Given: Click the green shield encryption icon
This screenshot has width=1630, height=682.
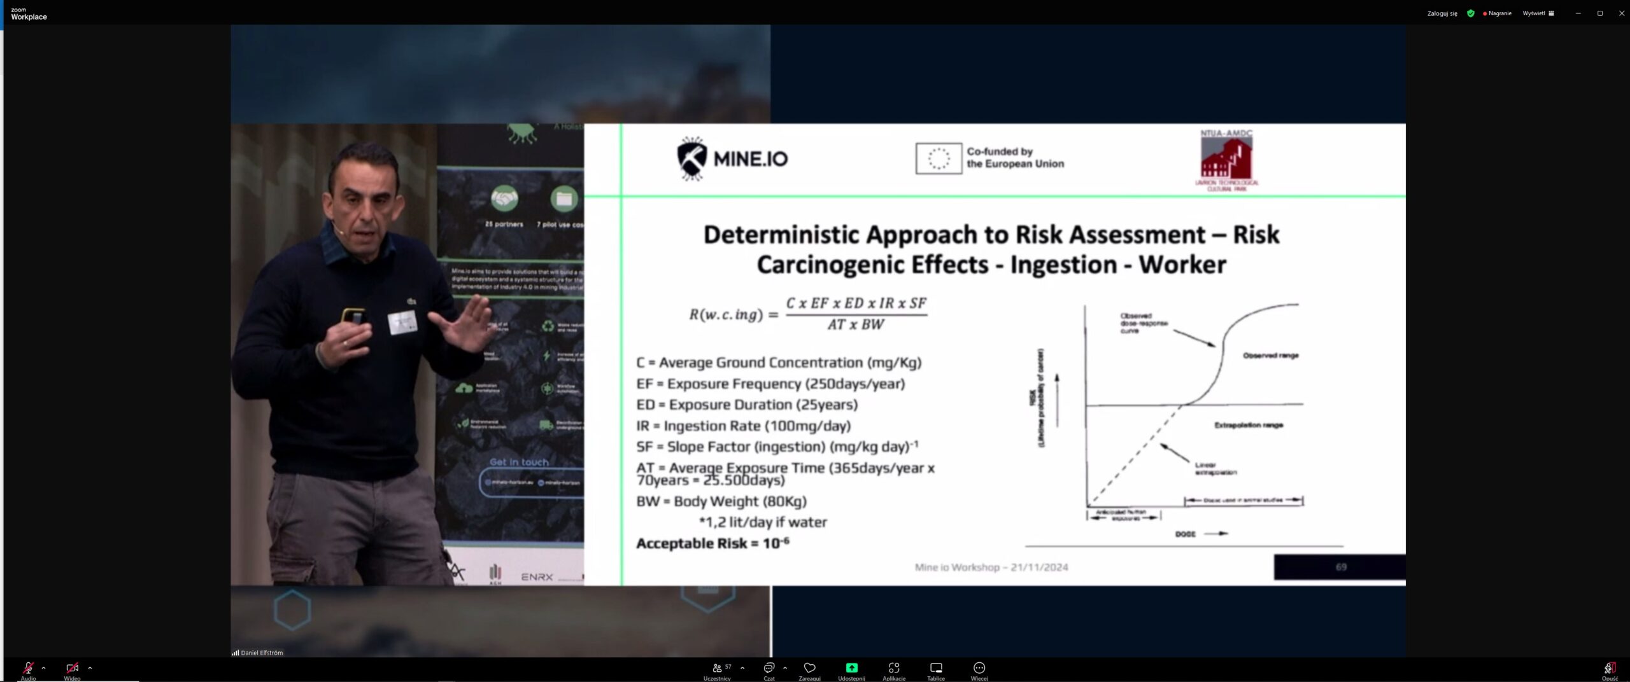Looking at the screenshot, I should coord(1470,13).
